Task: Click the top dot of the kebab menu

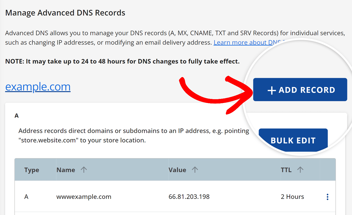Action: pyautogui.click(x=328, y=195)
